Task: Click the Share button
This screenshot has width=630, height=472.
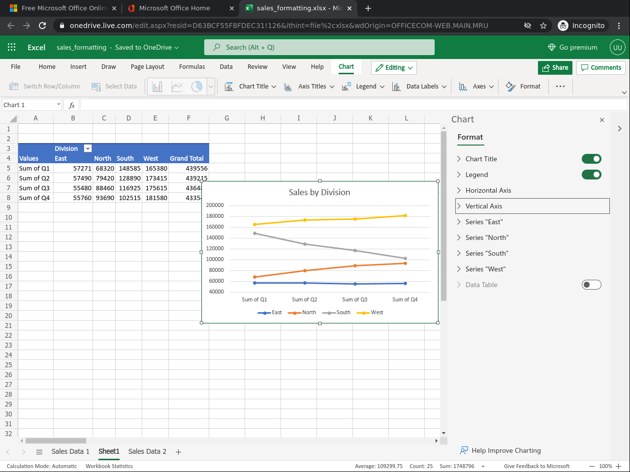Action: point(555,68)
